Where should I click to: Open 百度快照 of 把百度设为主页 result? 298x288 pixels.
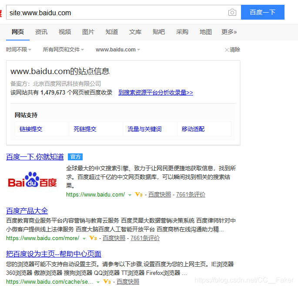point(128,282)
